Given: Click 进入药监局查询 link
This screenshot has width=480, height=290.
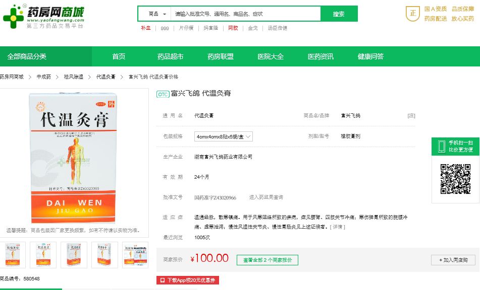Looking at the screenshot, I should (x=265, y=197).
